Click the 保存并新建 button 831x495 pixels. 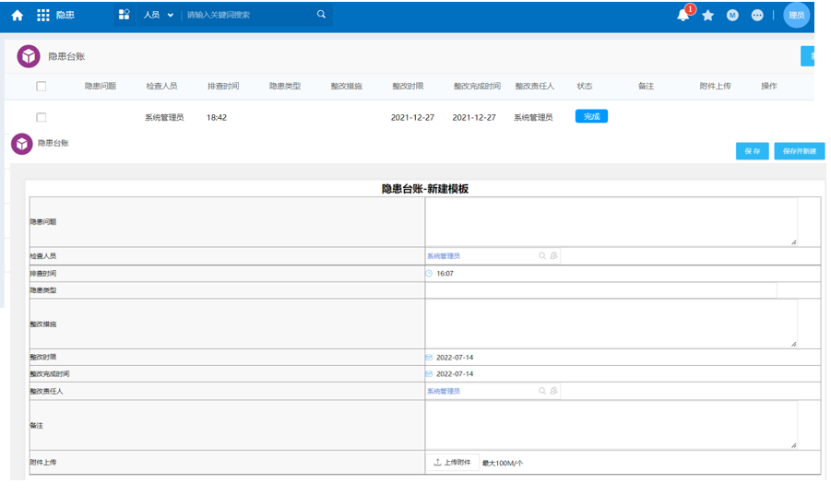coord(800,151)
